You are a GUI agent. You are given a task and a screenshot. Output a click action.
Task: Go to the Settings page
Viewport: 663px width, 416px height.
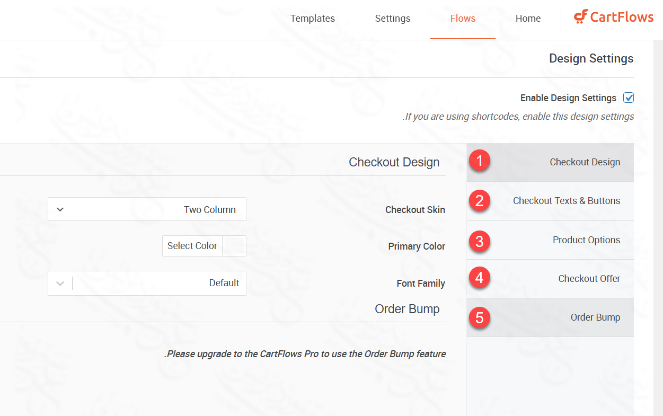tap(393, 19)
